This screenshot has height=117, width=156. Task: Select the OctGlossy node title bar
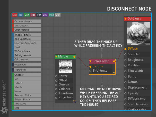point(138,19)
